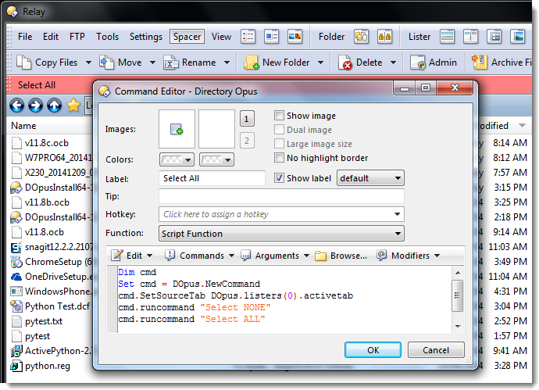Click the New Folder toolbar icon

pos(252,63)
